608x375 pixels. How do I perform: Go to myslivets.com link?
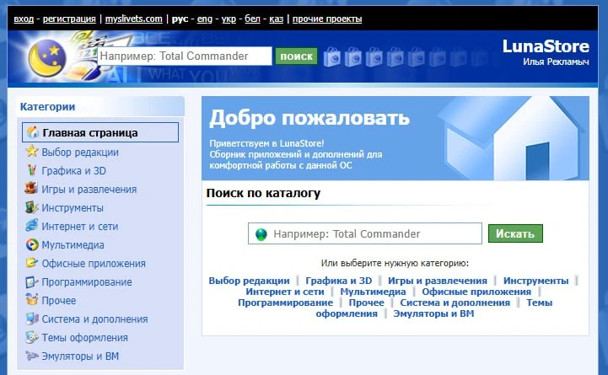(x=134, y=19)
